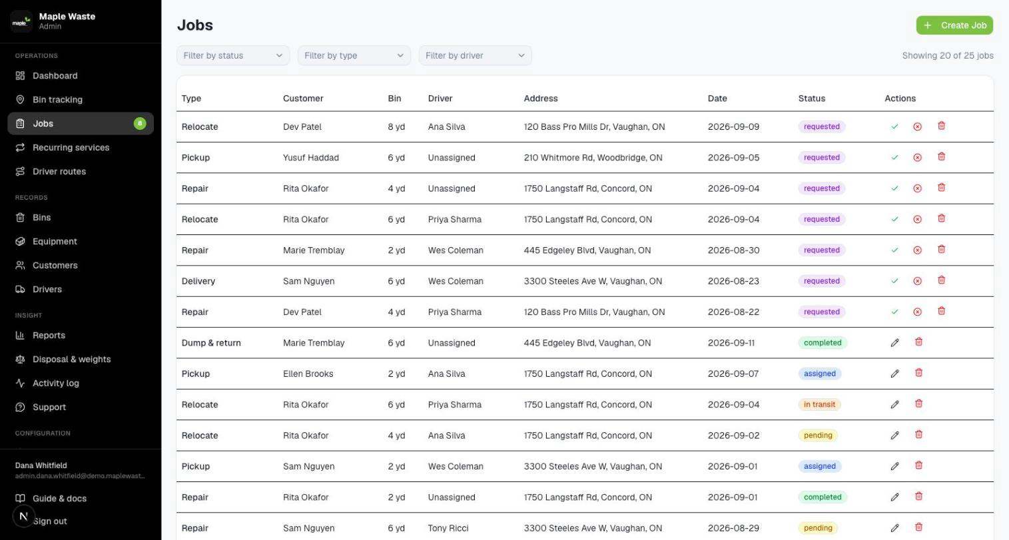Image resolution: width=1009 pixels, height=540 pixels.
Task: Click the 'Dump & return' type cell
Action: (211, 343)
